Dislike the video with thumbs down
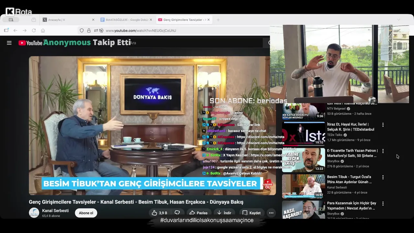The height and width of the screenshot is (233, 414). tap(177, 213)
